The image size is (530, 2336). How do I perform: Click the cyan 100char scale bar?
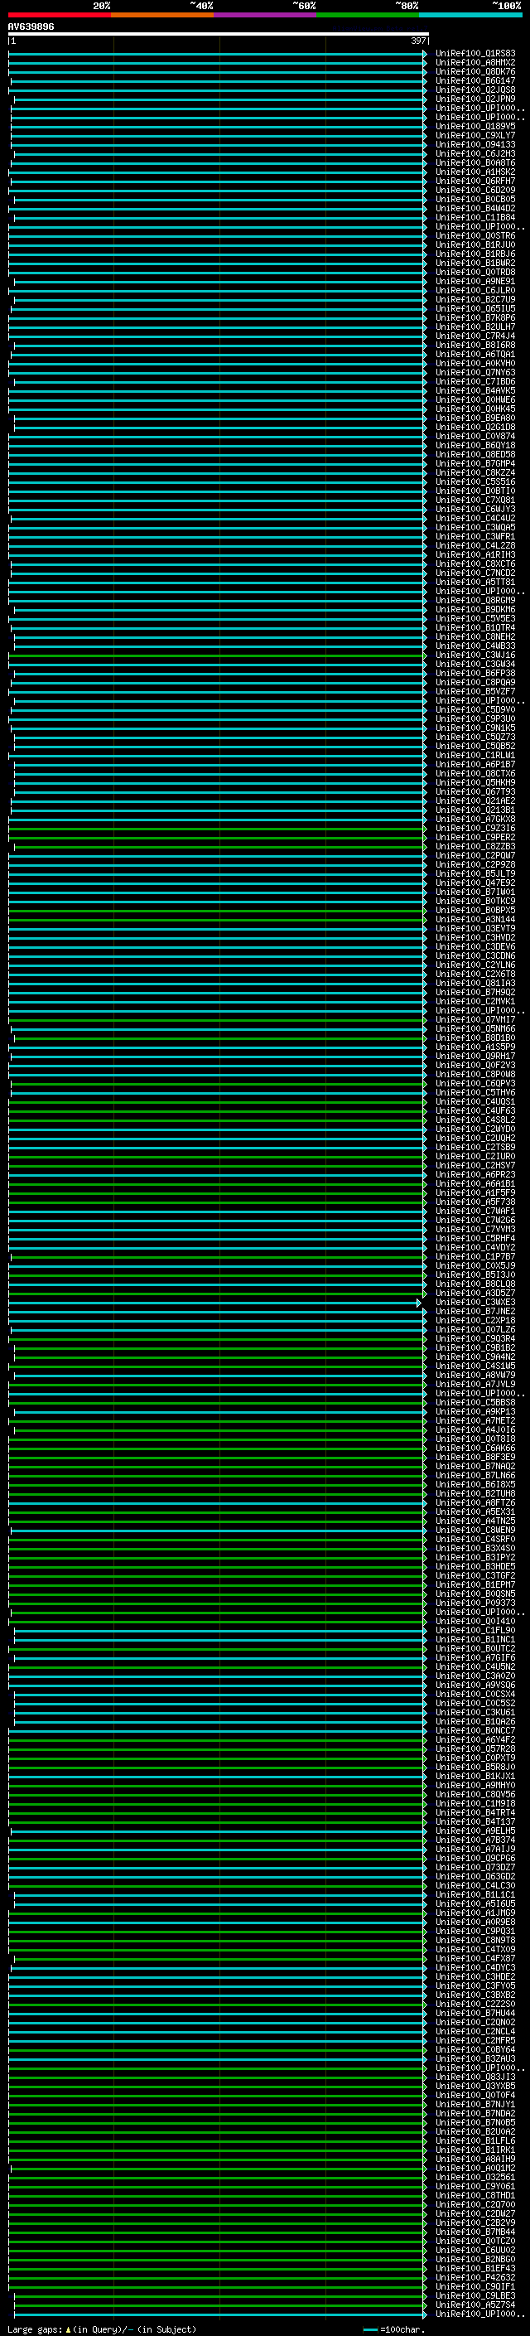[369, 2329]
